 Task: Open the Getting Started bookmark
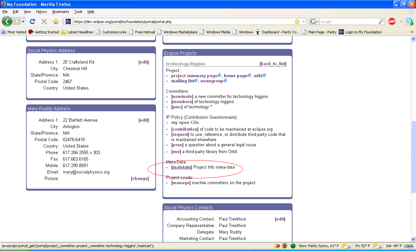point(44,32)
